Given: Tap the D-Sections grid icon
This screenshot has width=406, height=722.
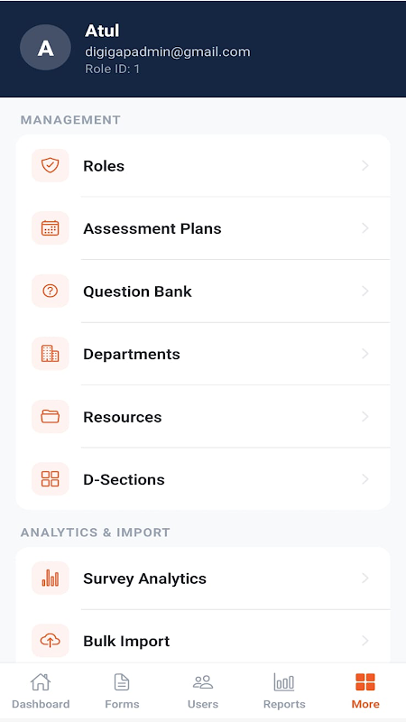Looking at the screenshot, I should (51, 479).
